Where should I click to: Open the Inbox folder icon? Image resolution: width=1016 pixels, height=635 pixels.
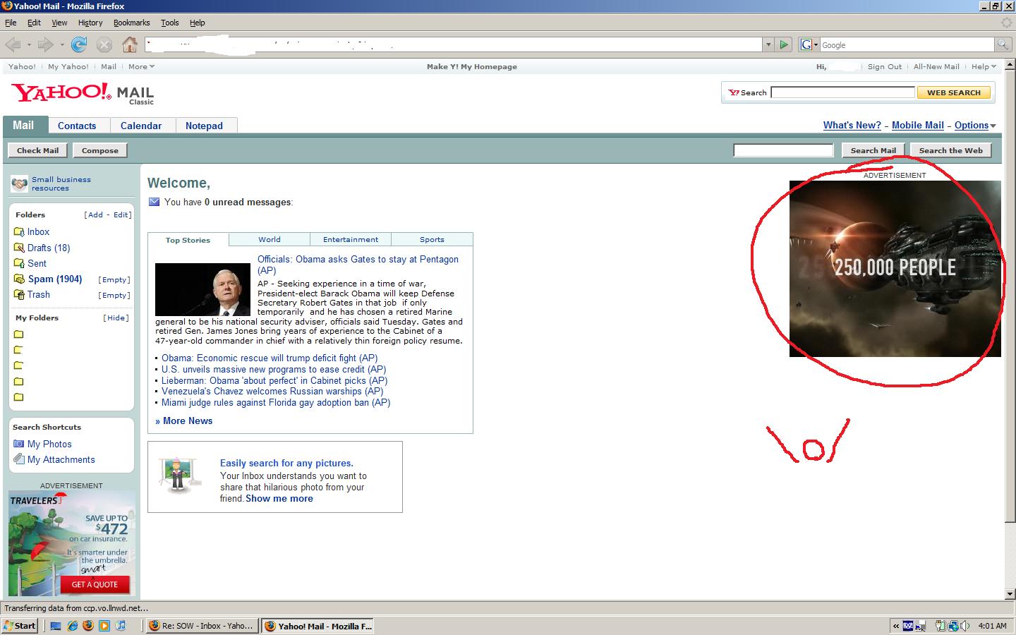click(x=19, y=232)
